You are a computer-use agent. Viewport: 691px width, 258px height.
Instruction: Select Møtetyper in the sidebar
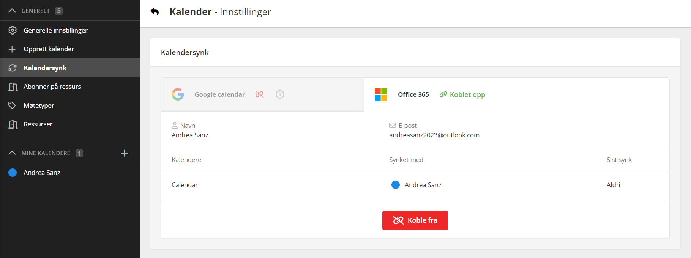click(x=39, y=105)
